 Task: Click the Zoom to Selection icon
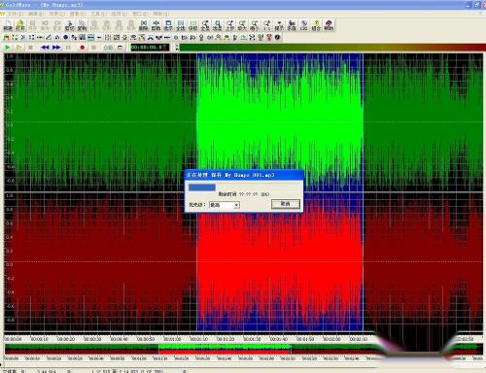[218, 25]
